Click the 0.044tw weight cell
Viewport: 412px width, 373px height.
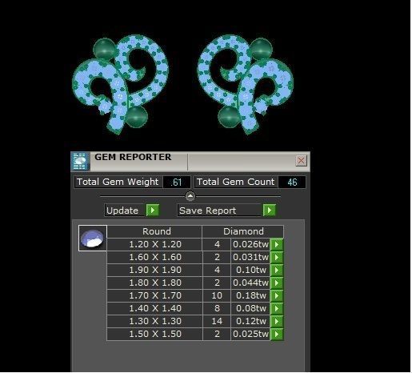(x=250, y=283)
